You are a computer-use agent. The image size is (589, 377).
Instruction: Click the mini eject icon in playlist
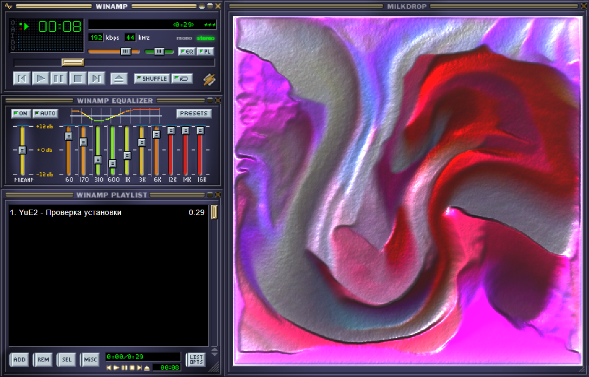[147, 368]
